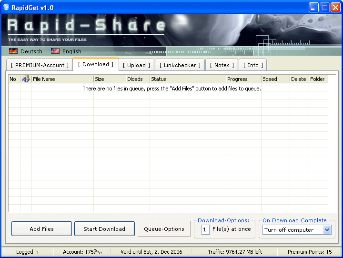Click the RapidGet title bar globe icon
The image size is (343, 258).
pyautogui.click(x=6, y=8)
